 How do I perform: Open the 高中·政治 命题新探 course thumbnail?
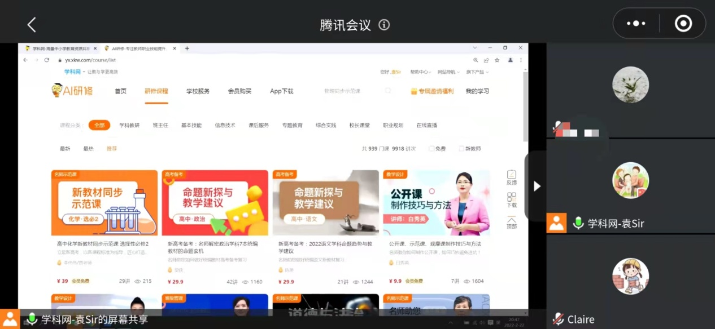215,203
